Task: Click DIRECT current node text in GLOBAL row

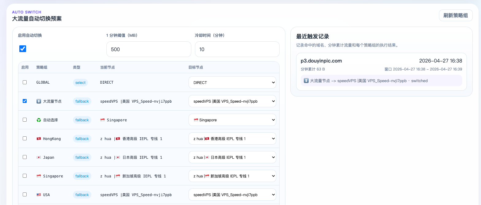Action: click(107, 82)
